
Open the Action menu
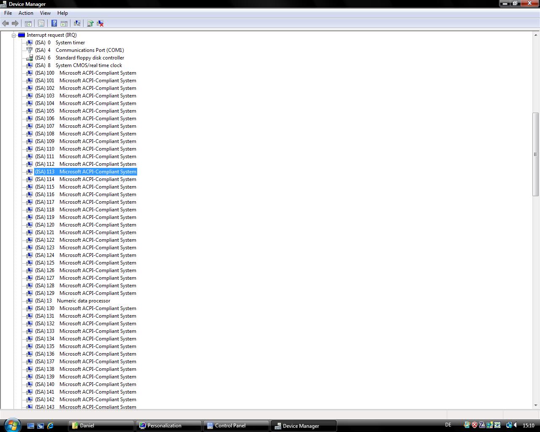(x=26, y=13)
